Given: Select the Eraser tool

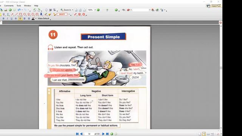Looking at the screenshot, I should pos(50,14).
